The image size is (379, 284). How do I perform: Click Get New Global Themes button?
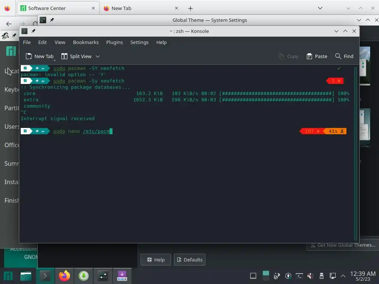click(x=343, y=245)
